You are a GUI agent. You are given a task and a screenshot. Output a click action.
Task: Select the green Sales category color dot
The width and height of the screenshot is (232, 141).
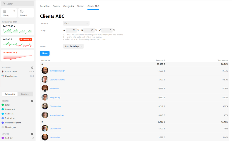3,105
